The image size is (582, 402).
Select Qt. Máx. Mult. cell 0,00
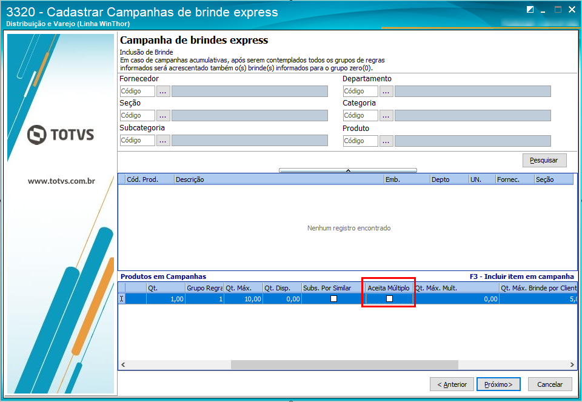click(456, 299)
